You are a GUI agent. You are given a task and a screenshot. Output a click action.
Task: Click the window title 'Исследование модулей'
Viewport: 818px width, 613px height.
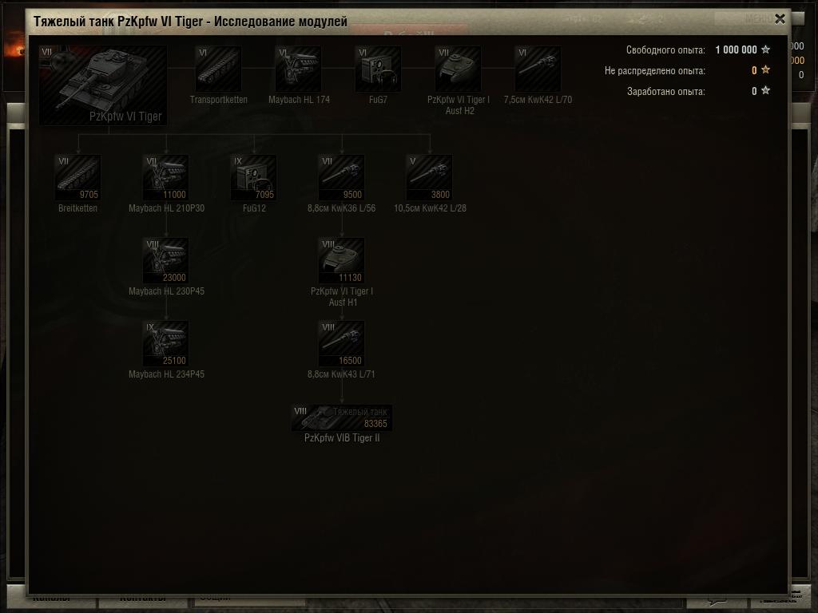[280, 22]
